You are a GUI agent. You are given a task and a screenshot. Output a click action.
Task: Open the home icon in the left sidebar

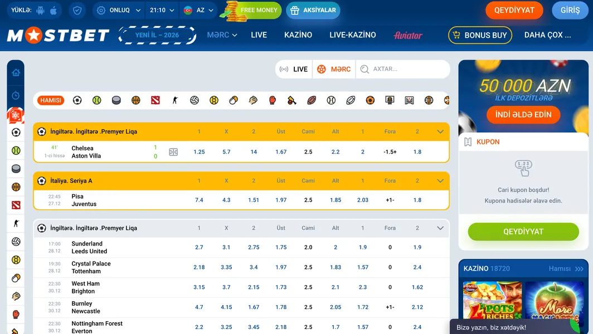click(x=16, y=72)
